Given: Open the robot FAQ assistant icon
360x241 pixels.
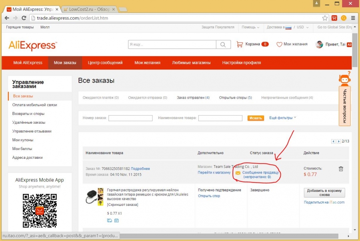Looking at the screenshot, I should coord(344,78).
